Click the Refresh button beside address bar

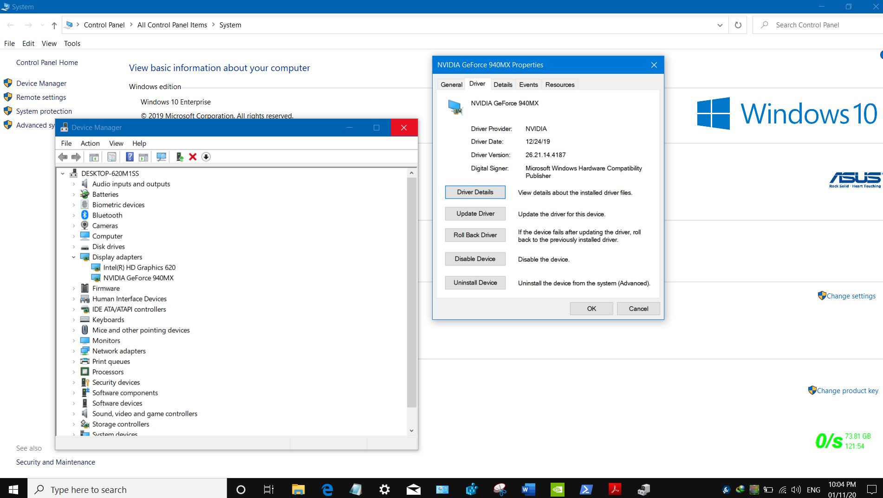point(738,25)
